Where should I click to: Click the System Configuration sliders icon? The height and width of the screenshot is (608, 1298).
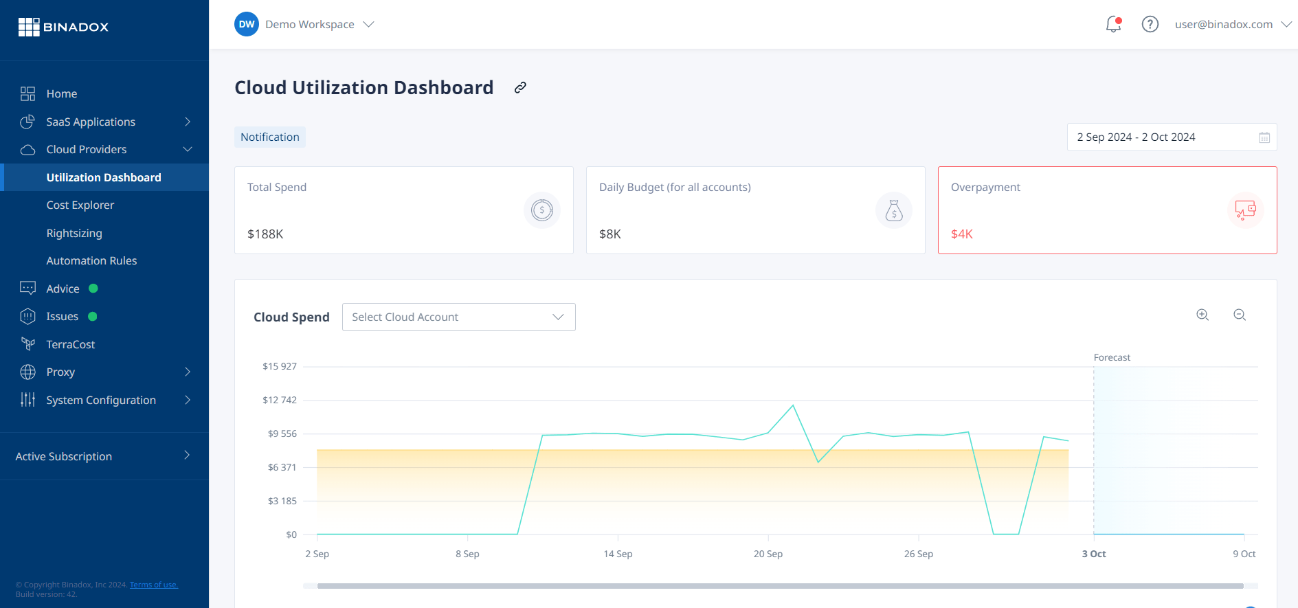27,400
